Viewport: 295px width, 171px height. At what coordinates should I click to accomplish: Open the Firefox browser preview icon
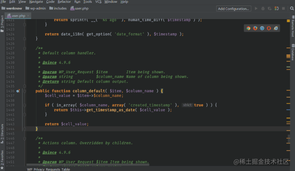(x=255, y=28)
